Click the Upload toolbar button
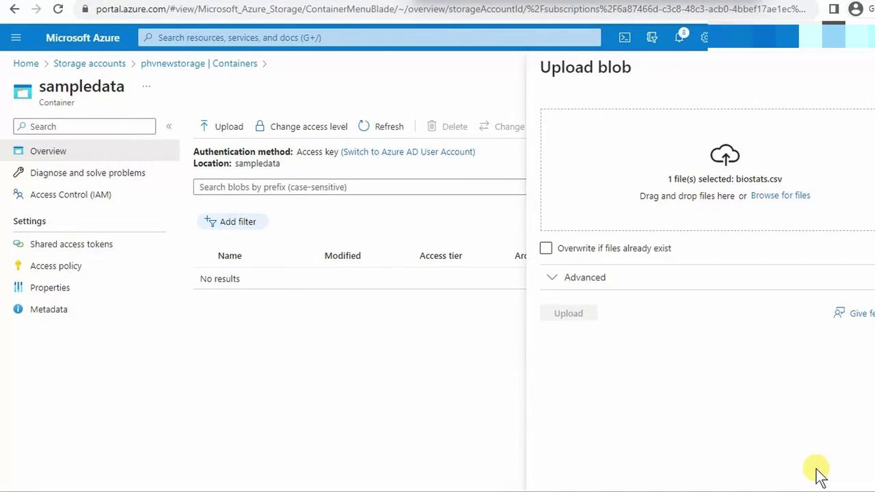The height and width of the screenshot is (492, 875). [x=221, y=126]
